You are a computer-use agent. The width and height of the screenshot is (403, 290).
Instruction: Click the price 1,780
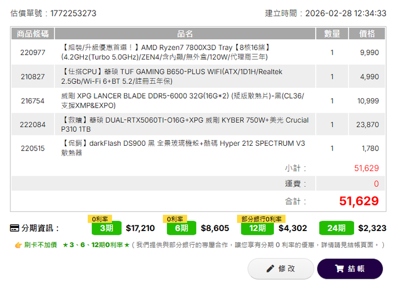[370, 148]
